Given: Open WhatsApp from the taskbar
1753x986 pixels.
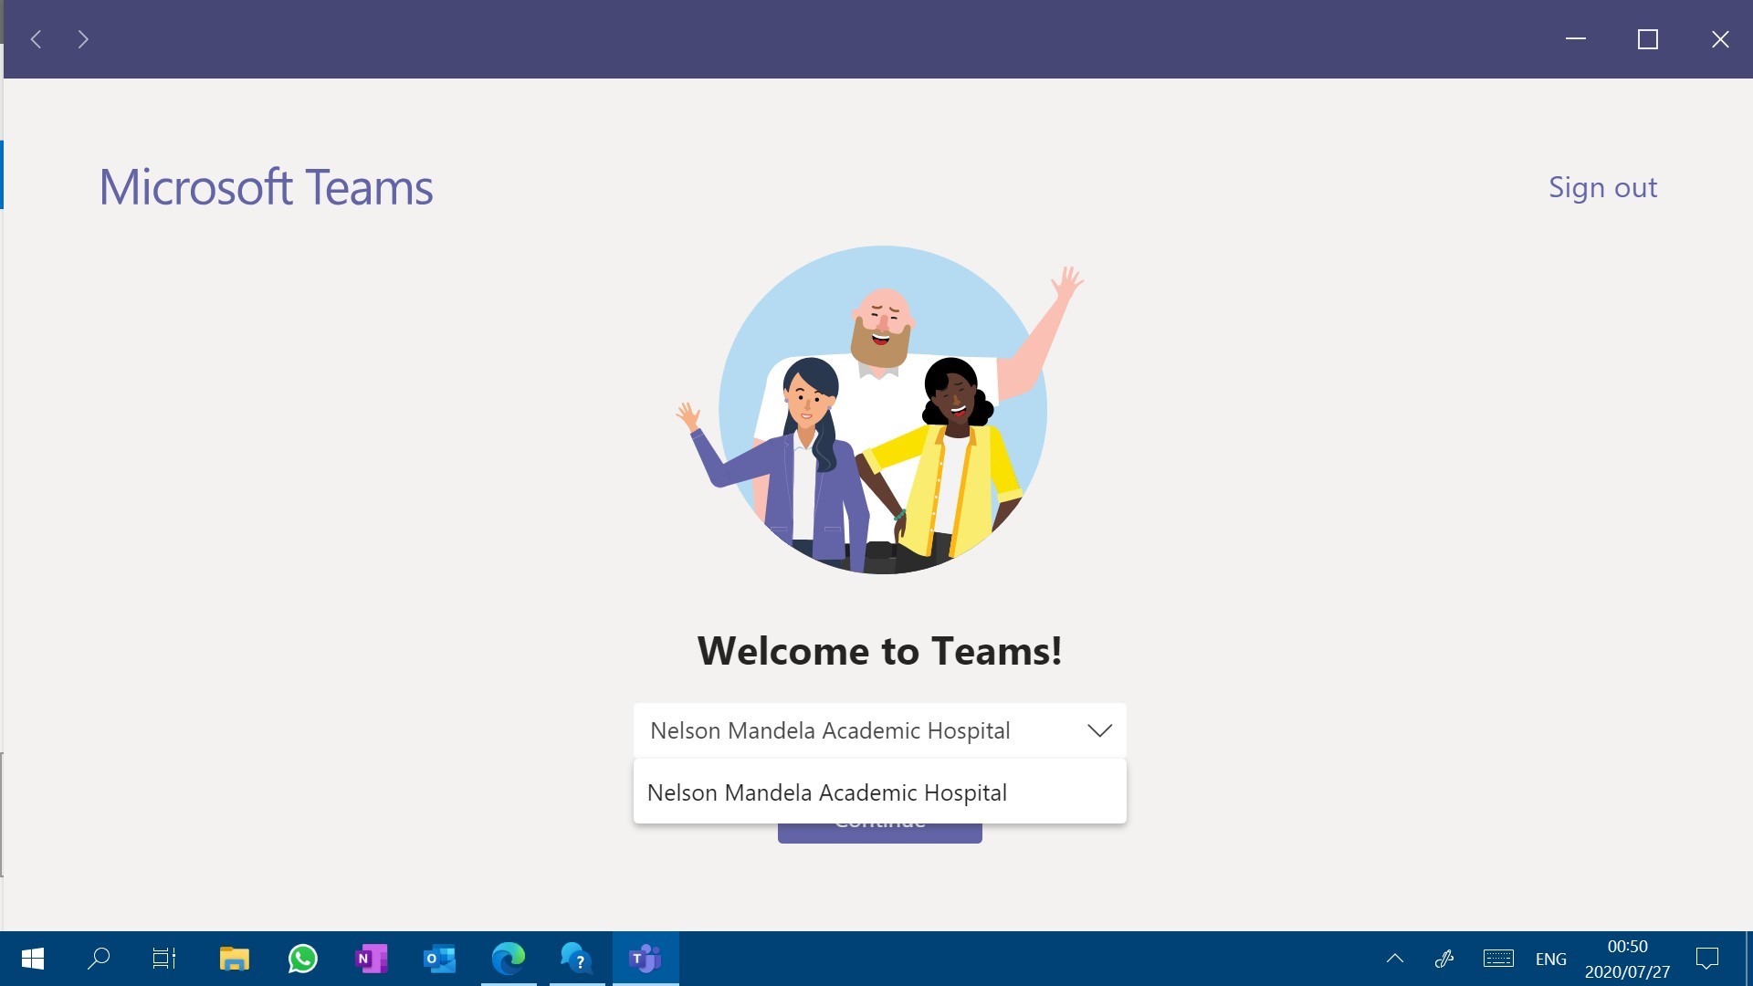Looking at the screenshot, I should [x=302, y=958].
